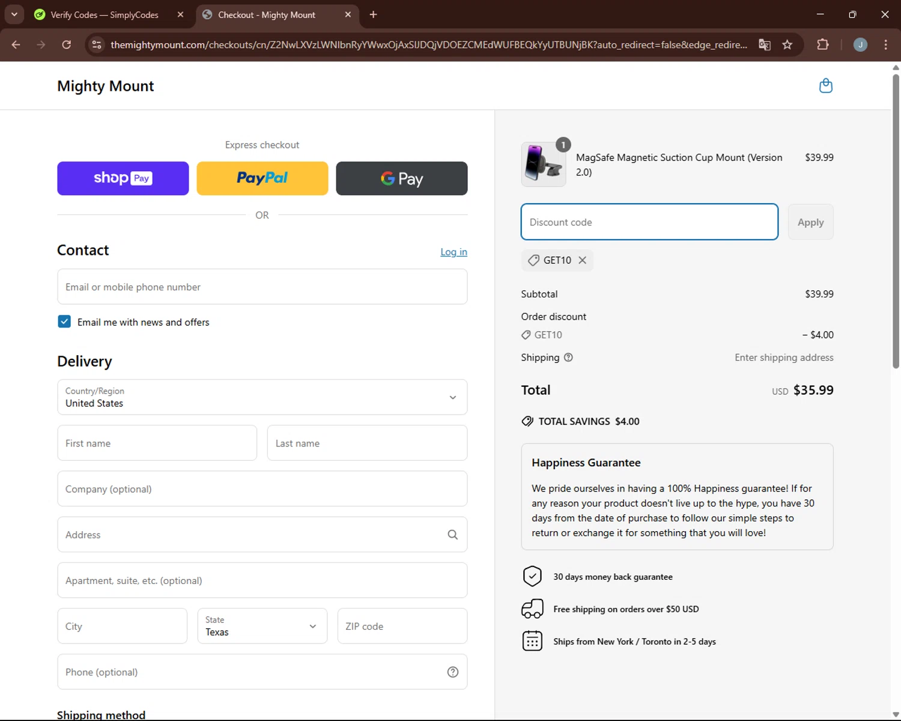Close the Verify Codes SimplyCodes tab
The height and width of the screenshot is (721, 901).
click(x=180, y=14)
